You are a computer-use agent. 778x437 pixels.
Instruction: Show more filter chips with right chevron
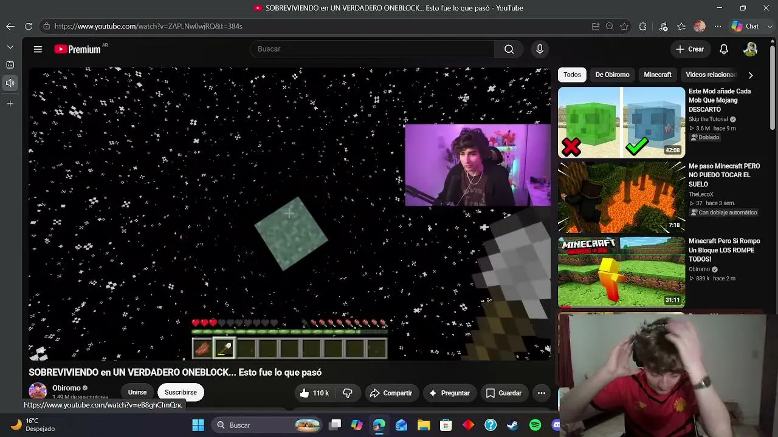(751, 75)
